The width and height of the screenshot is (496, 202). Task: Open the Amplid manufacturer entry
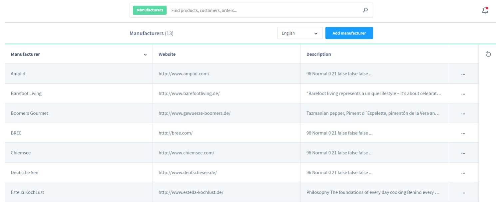(18, 74)
